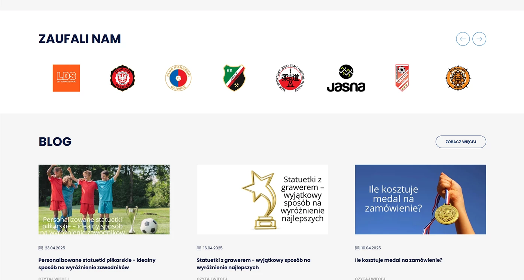
Task: Open the gold medal blog post thumbnail
Action: [421, 199]
